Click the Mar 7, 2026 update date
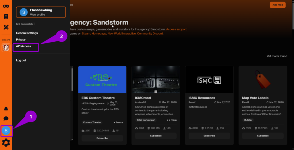This screenshot has width=294, height=150. click(x=223, y=102)
